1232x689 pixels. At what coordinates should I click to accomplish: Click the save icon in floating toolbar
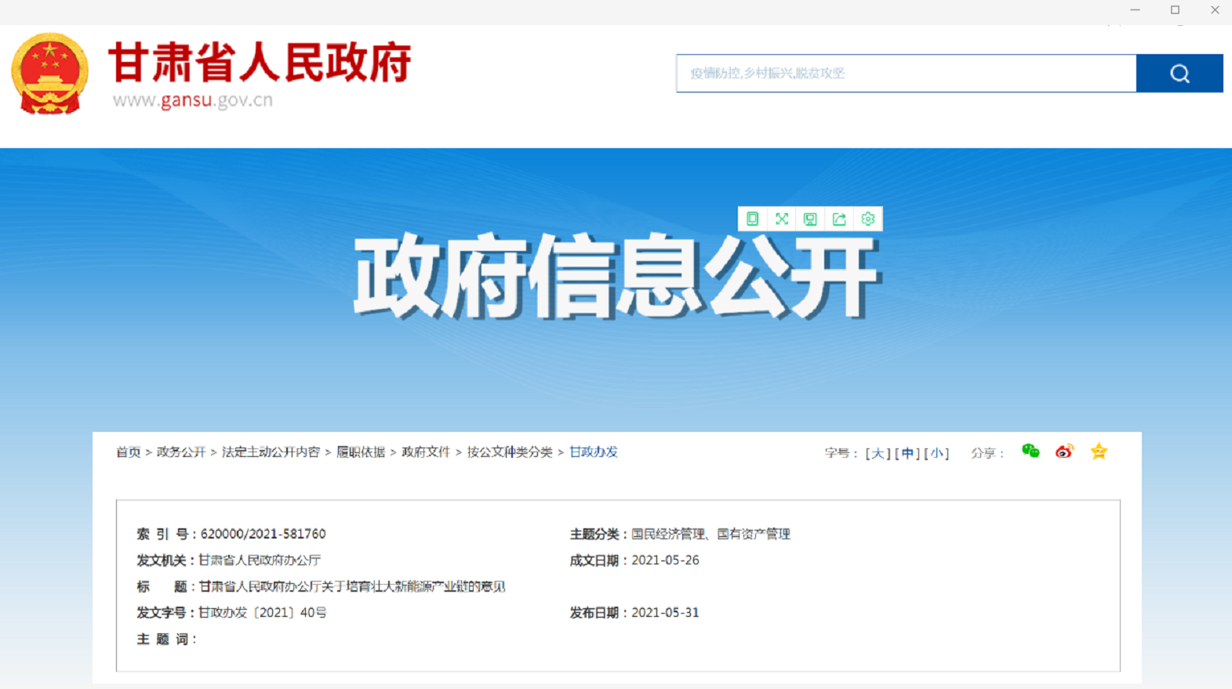[x=810, y=219]
